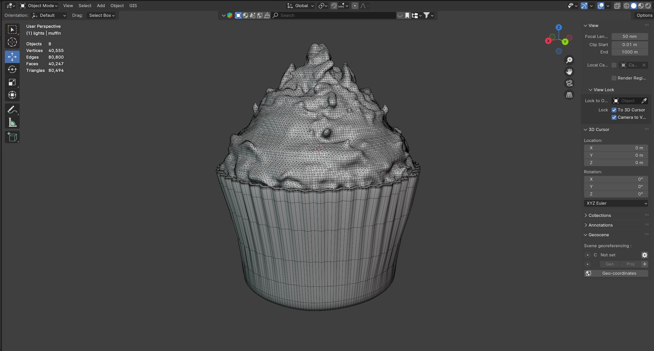Select the Rotate tool in toolbar
Image resolution: width=654 pixels, height=351 pixels.
pos(12,70)
